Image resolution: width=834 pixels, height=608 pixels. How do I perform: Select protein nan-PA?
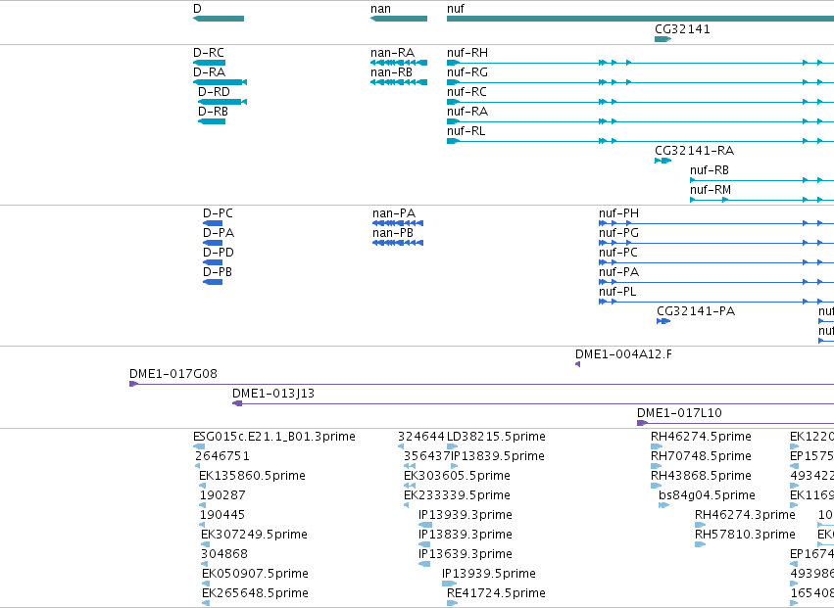coord(398,223)
